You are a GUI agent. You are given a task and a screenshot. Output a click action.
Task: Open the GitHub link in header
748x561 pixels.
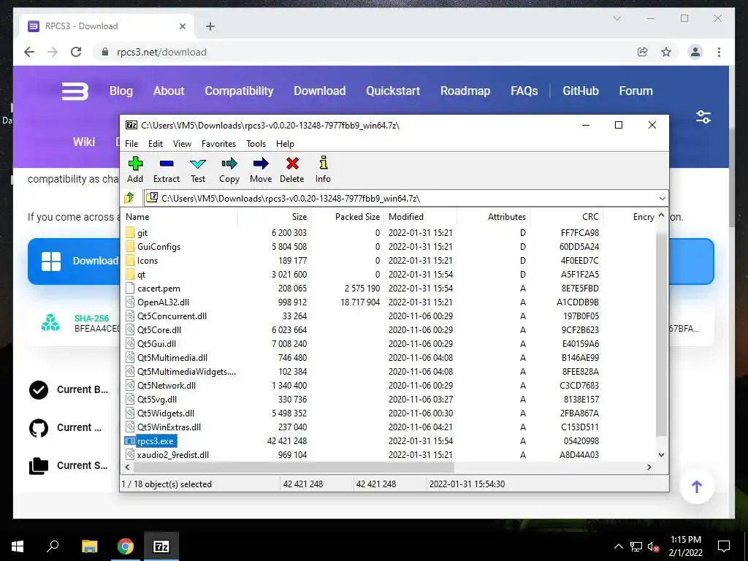580,91
